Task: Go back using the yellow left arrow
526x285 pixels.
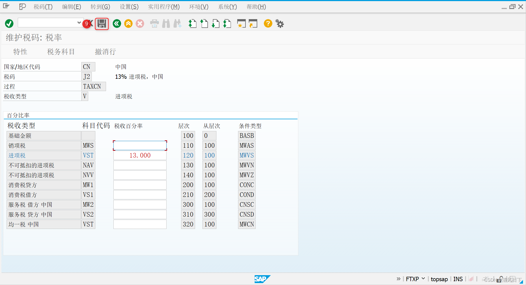Action: (x=117, y=24)
